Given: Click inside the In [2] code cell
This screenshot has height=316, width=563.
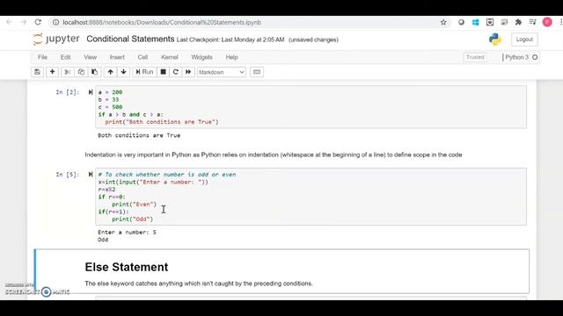Looking at the screenshot, I should 311,107.
